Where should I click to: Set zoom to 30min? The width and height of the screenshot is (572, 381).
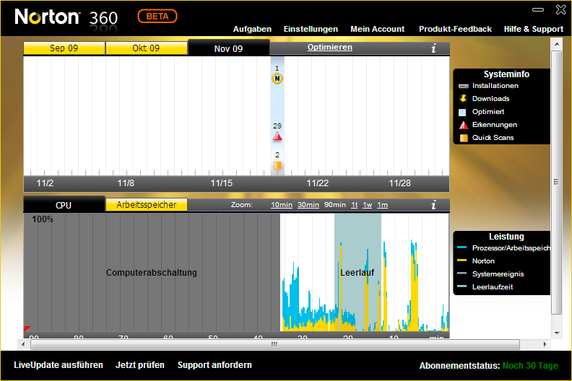tap(308, 205)
